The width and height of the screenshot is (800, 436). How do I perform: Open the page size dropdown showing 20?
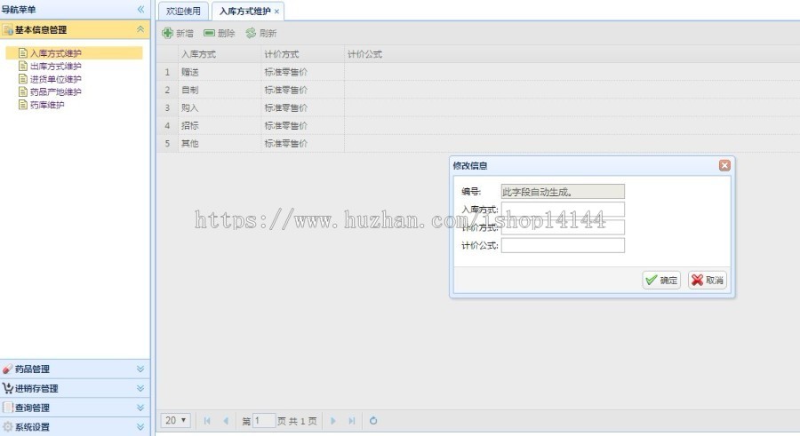point(176,420)
